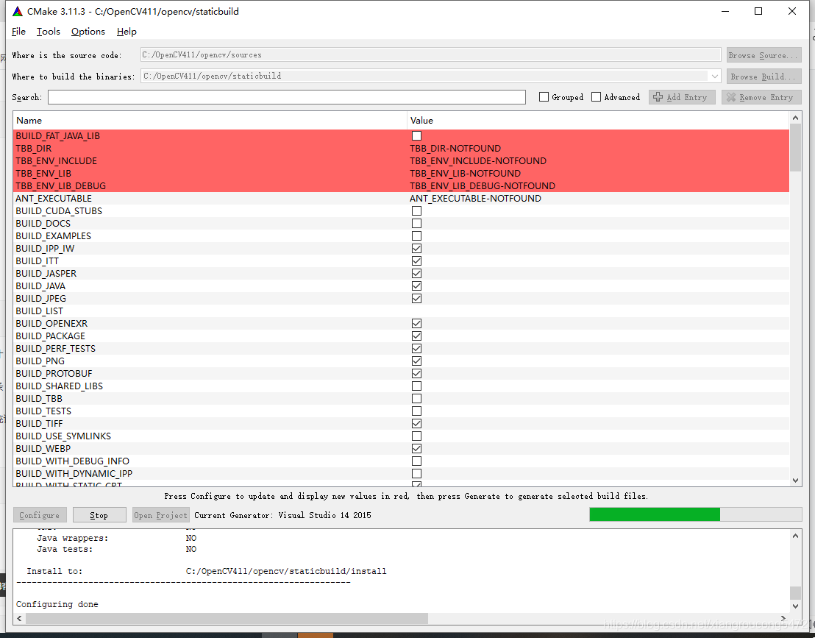The width and height of the screenshot is (815, 638).
Task: Uncheck BUILD_PERF_TESTS option
Action: [416, 348]
